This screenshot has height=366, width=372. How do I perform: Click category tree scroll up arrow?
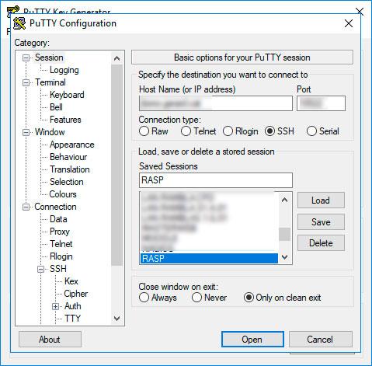(116, 58)
